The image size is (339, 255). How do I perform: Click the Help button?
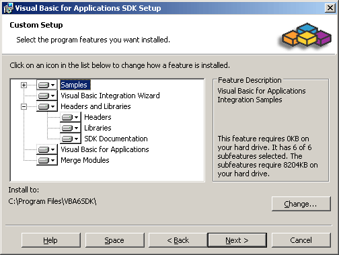click(51, 240)
